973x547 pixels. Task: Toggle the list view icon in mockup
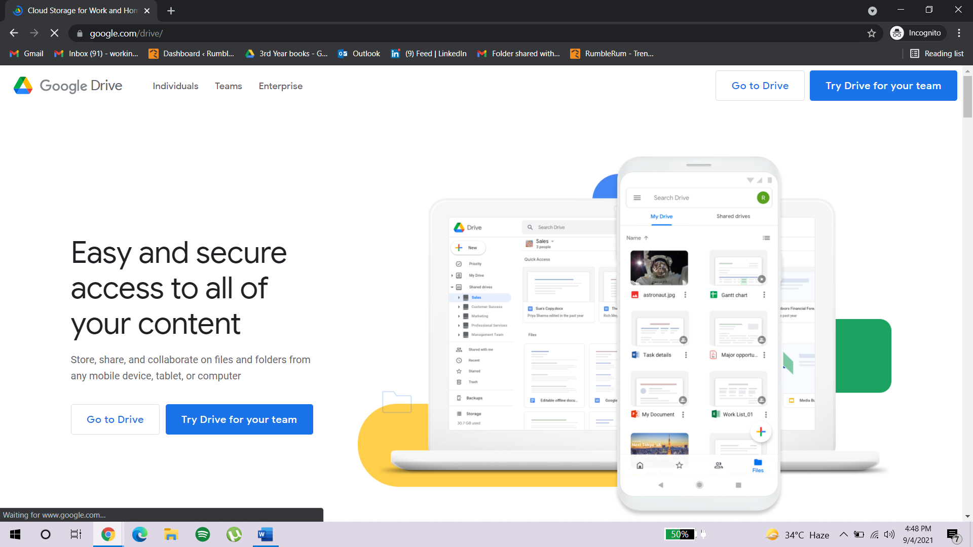tap(766, 238)
